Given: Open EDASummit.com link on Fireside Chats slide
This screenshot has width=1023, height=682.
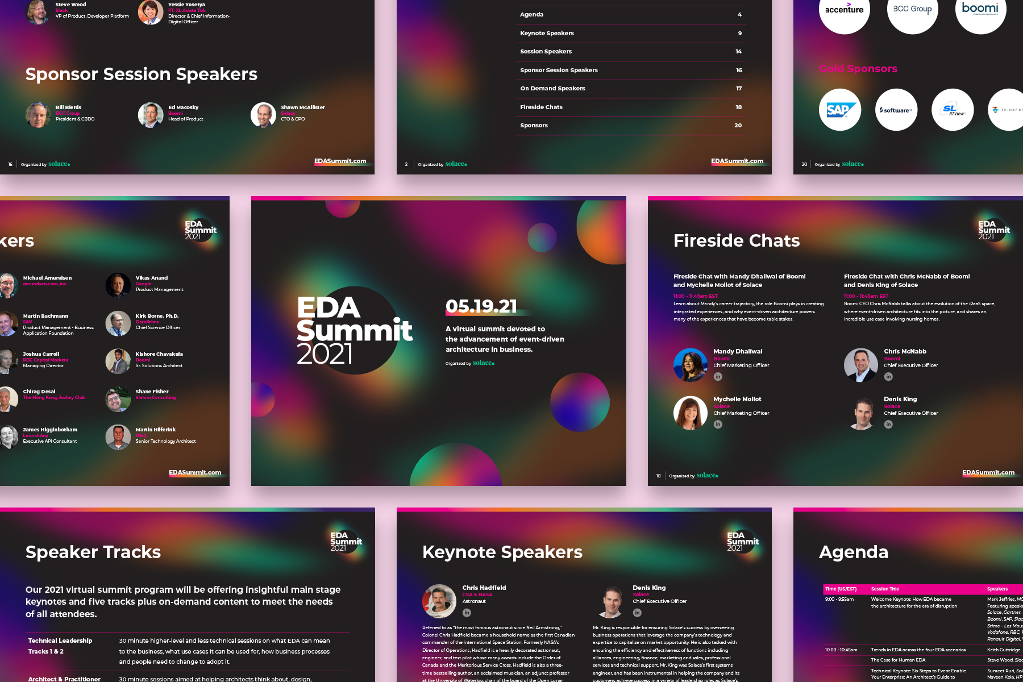Looking at the screenshot, I should click(x=988, y=473).
